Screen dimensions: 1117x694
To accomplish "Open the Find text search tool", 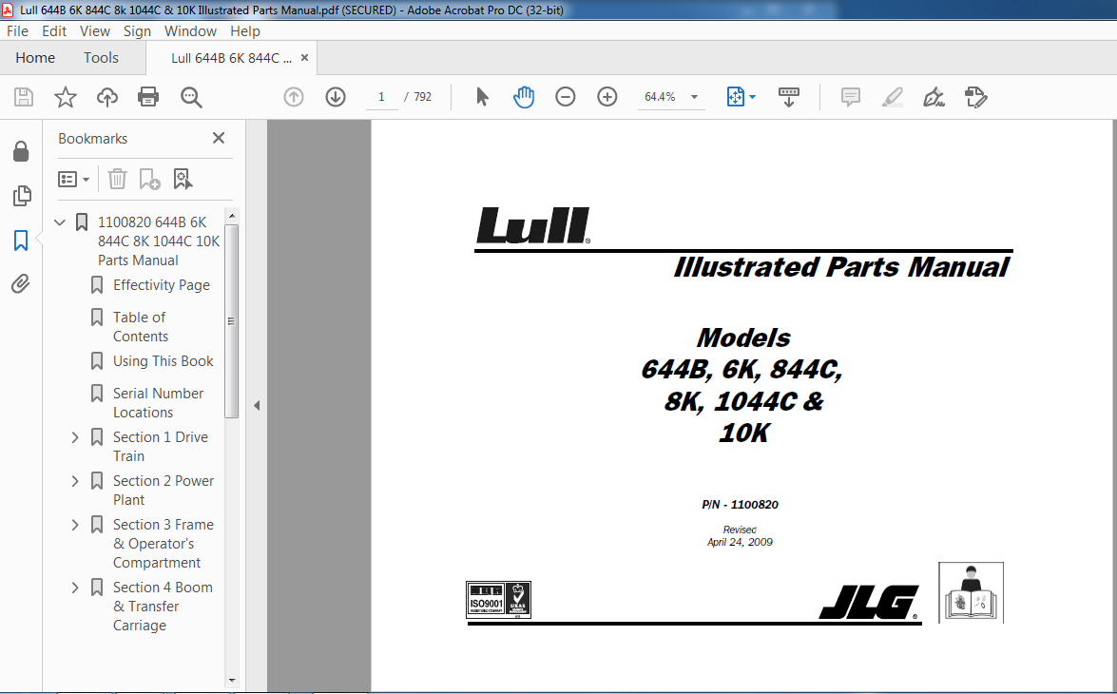I will coord(191,97).
